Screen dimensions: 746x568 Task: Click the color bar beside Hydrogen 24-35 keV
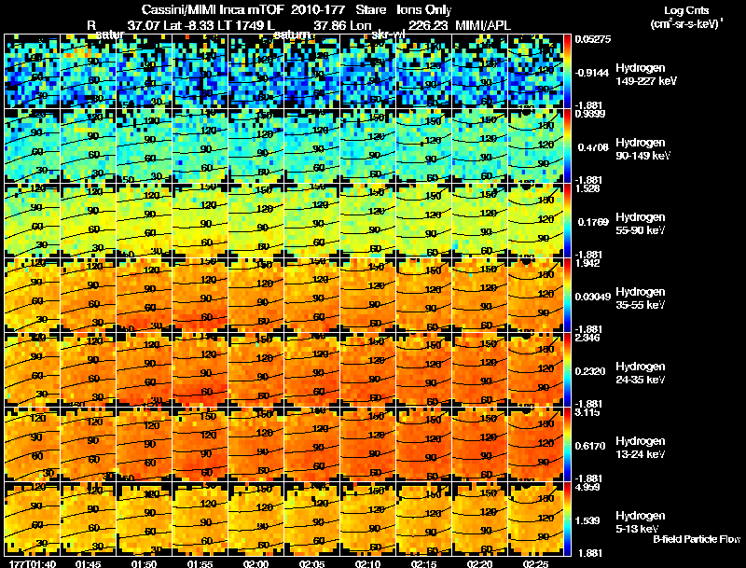567,370
